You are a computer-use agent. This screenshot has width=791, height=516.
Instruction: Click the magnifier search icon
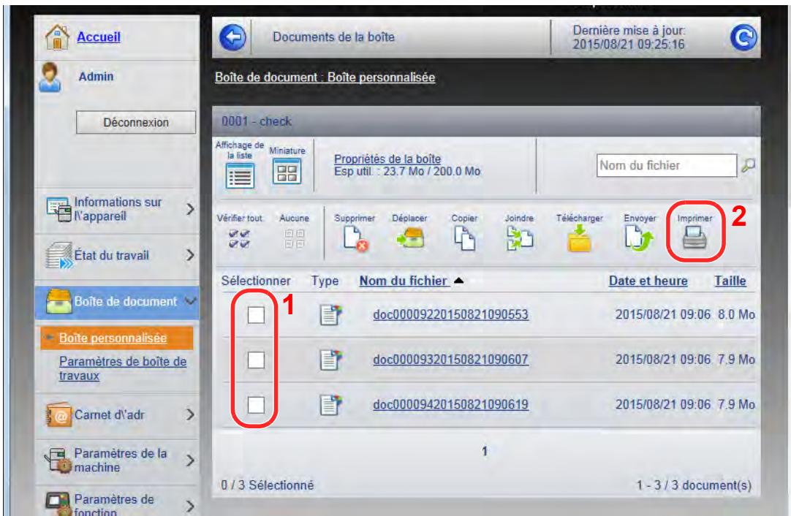(748, 165)
